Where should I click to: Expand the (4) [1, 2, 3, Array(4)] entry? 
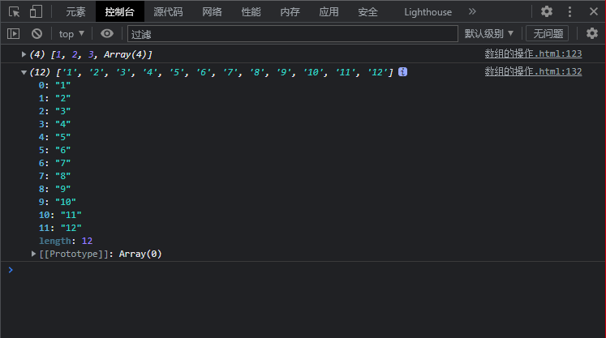[x=24, y=54]
